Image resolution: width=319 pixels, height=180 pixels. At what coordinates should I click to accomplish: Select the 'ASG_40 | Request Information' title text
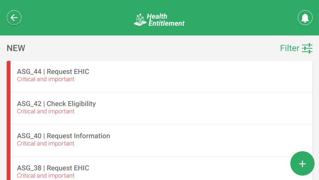coord(63,136)
